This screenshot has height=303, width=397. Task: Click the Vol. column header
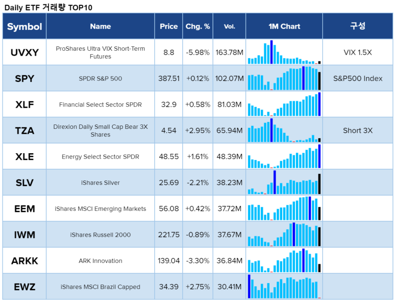[x=230, y=26]
